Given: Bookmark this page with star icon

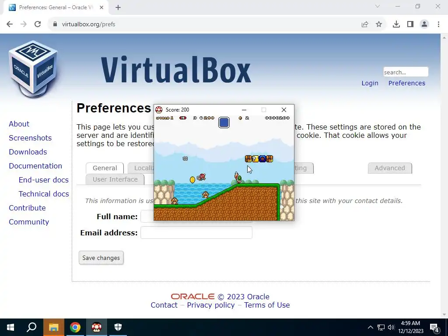Looking at the screenshot, I should click(x=379, y=24).
